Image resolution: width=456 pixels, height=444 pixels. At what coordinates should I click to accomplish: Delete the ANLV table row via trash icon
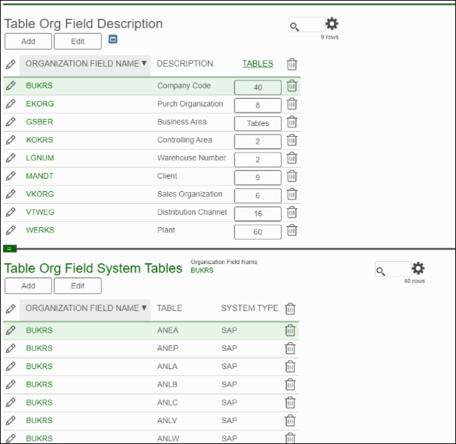tap(290, 420)
